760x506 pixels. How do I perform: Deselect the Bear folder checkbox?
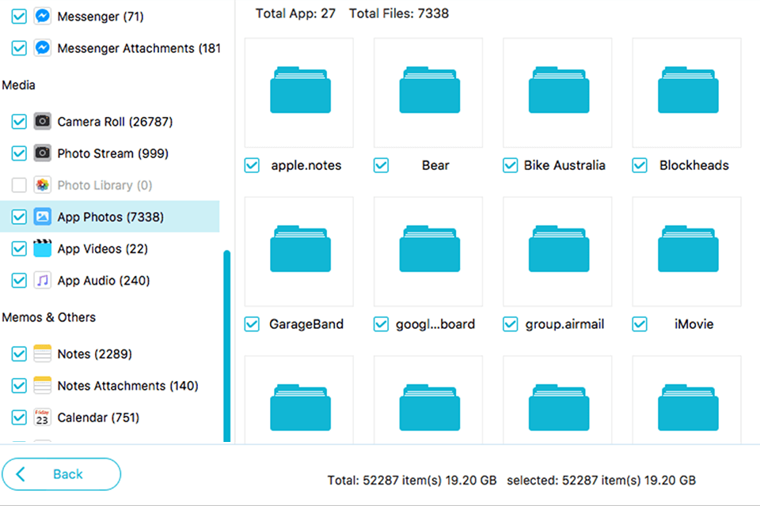381,165
